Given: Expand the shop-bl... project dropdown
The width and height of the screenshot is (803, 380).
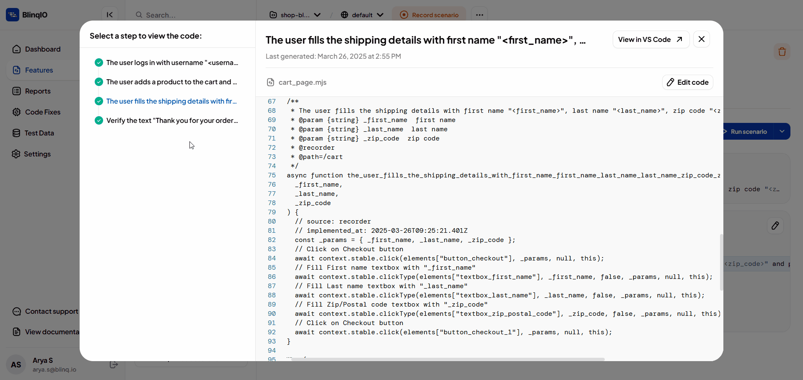Looking at the screenshot, I should point(295,15).
